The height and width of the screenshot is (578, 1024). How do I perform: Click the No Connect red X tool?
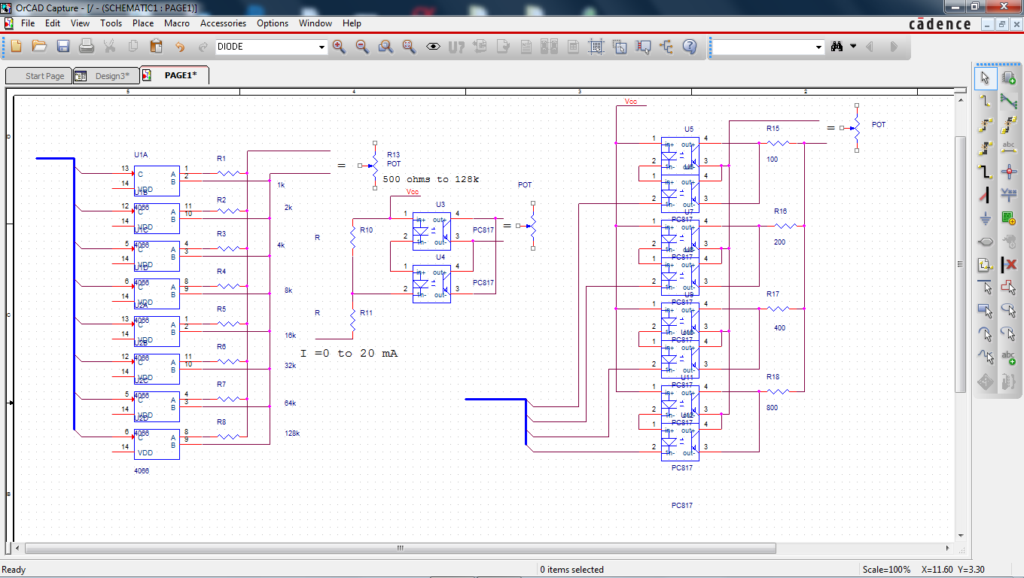pos(1009,265)
